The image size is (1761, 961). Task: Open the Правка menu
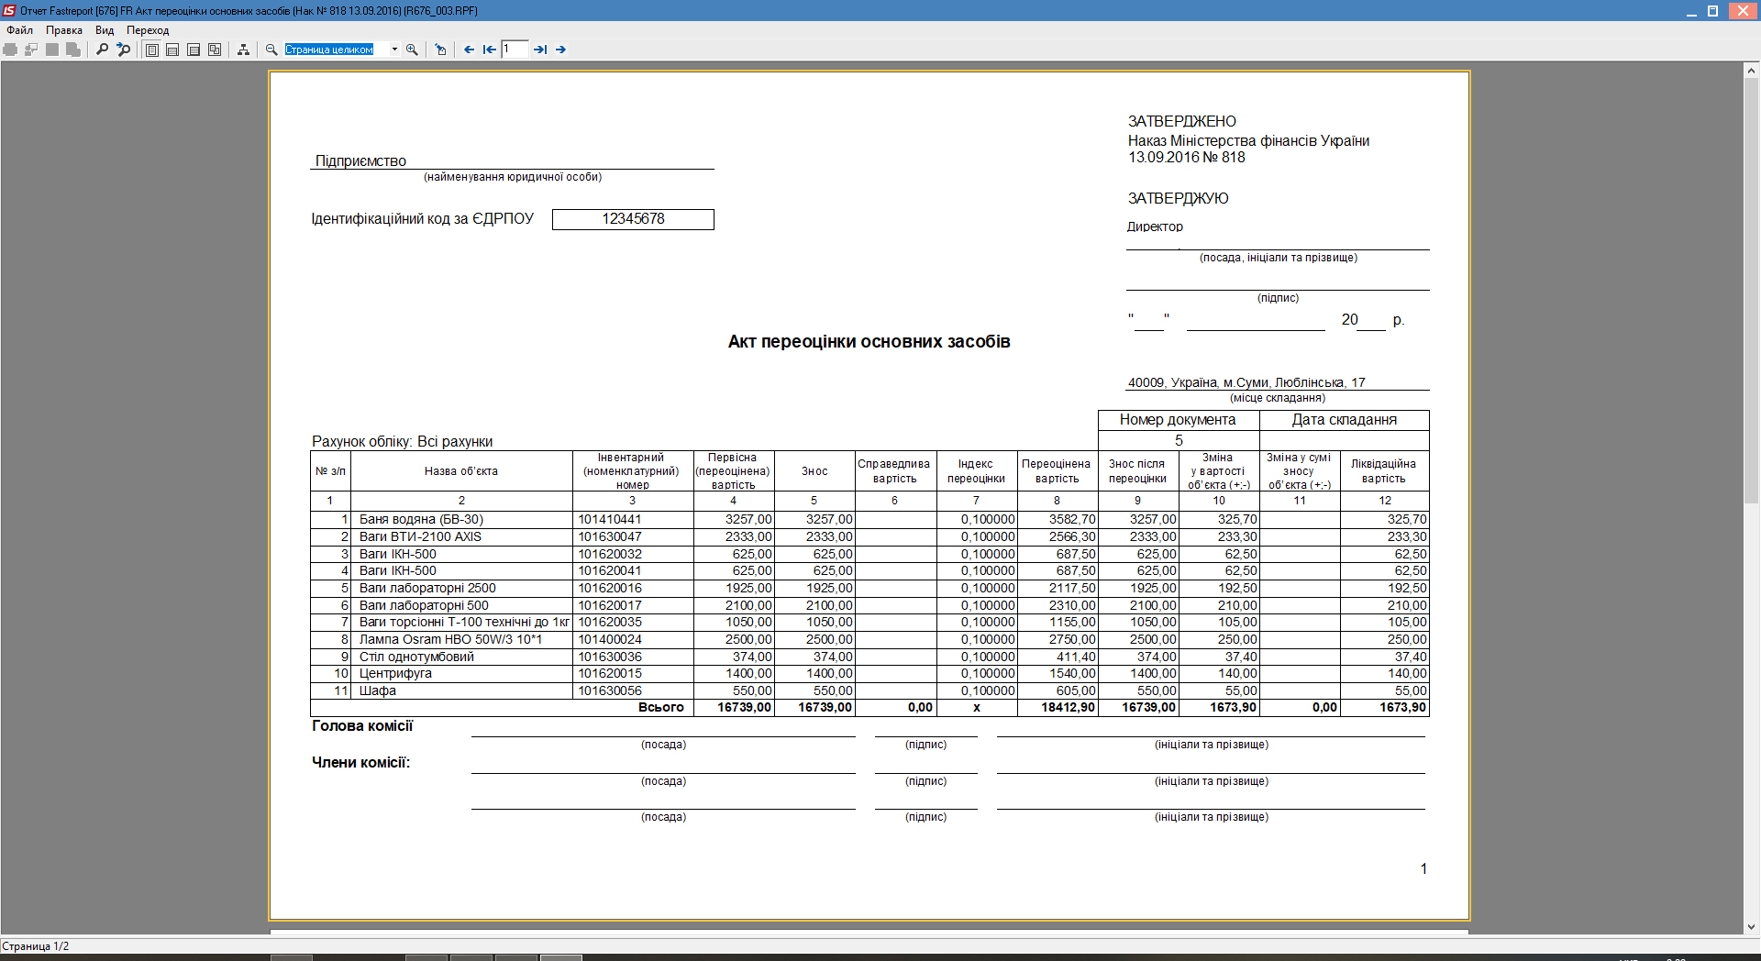point(64,30)
